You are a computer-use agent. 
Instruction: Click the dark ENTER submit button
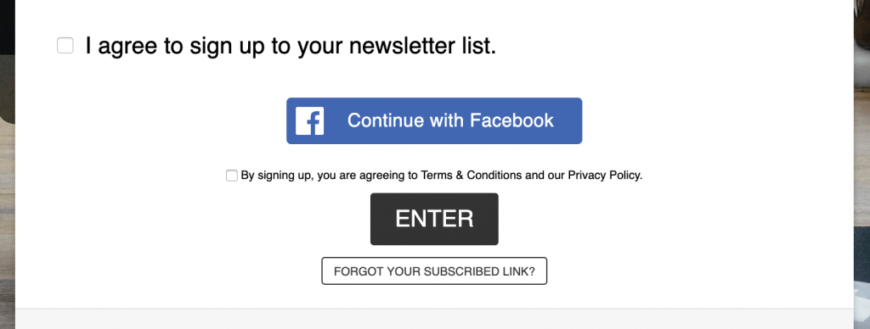coord(434,219)
